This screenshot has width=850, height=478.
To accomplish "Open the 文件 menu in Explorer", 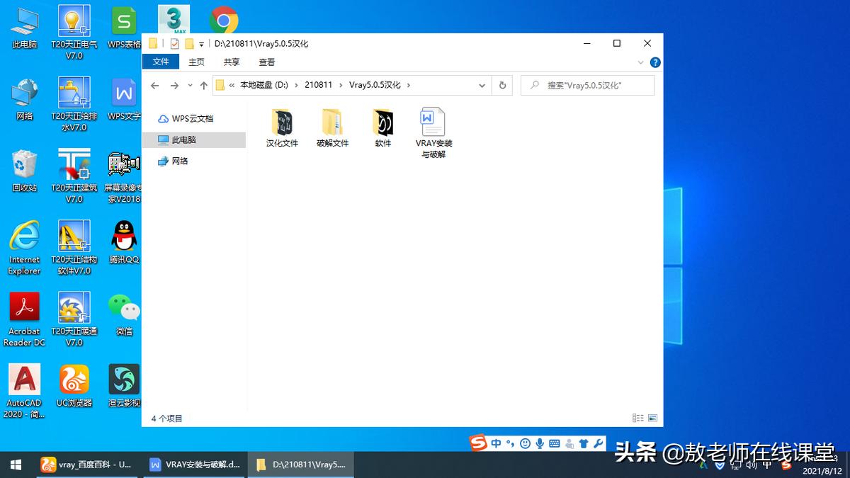I will 161,62.
